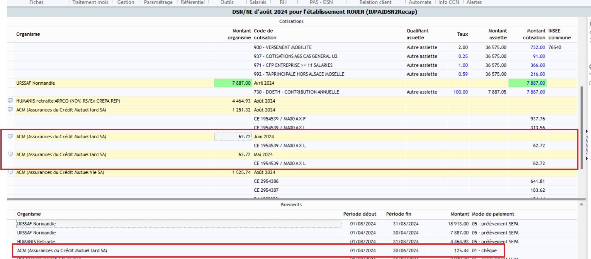Click the blue 732.00 cotisation amount
Screen dimensions: 591x259
(x=537, y=47)
